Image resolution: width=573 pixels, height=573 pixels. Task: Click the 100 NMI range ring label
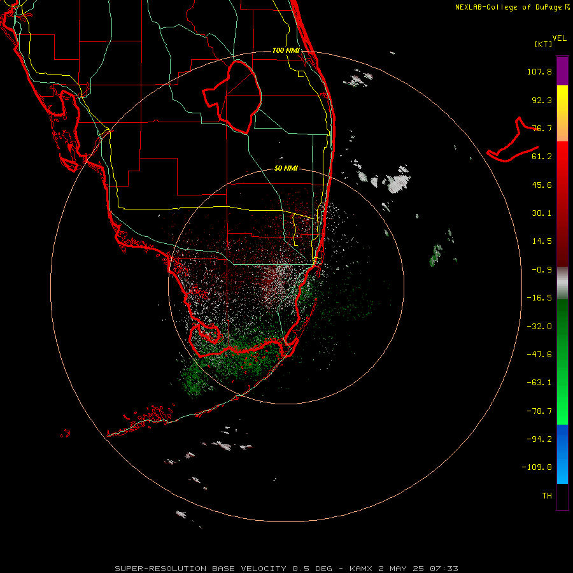286,50
